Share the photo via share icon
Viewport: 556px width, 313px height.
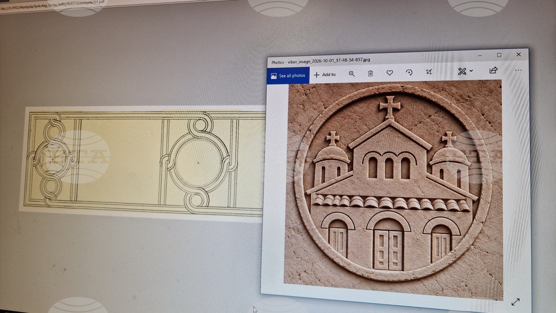click(493, 70)
